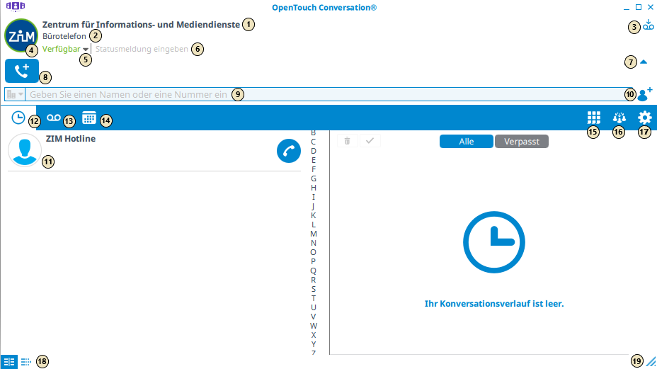Open the conference group icon
This screenshot has height=369, width=657.
point(619,118)
